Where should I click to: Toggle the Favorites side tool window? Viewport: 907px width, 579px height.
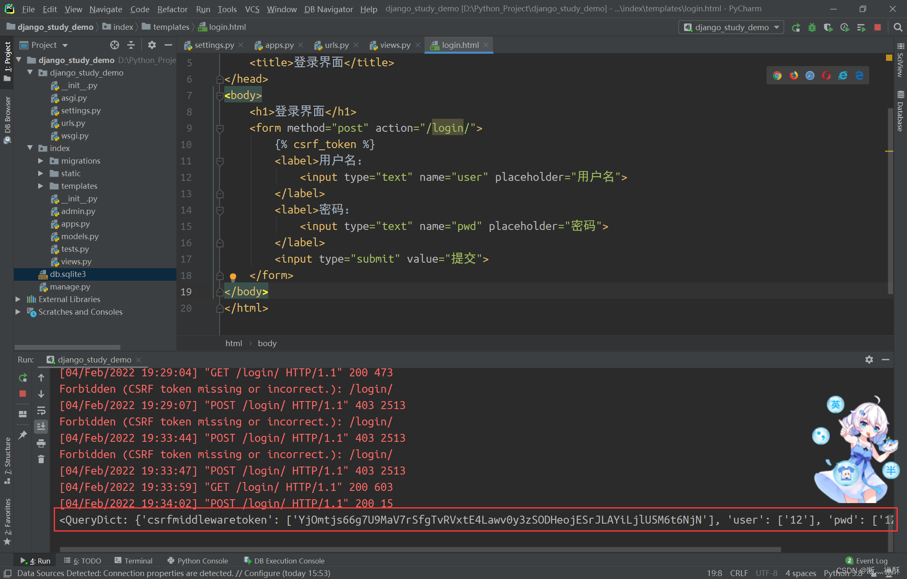tap(7, 522)
